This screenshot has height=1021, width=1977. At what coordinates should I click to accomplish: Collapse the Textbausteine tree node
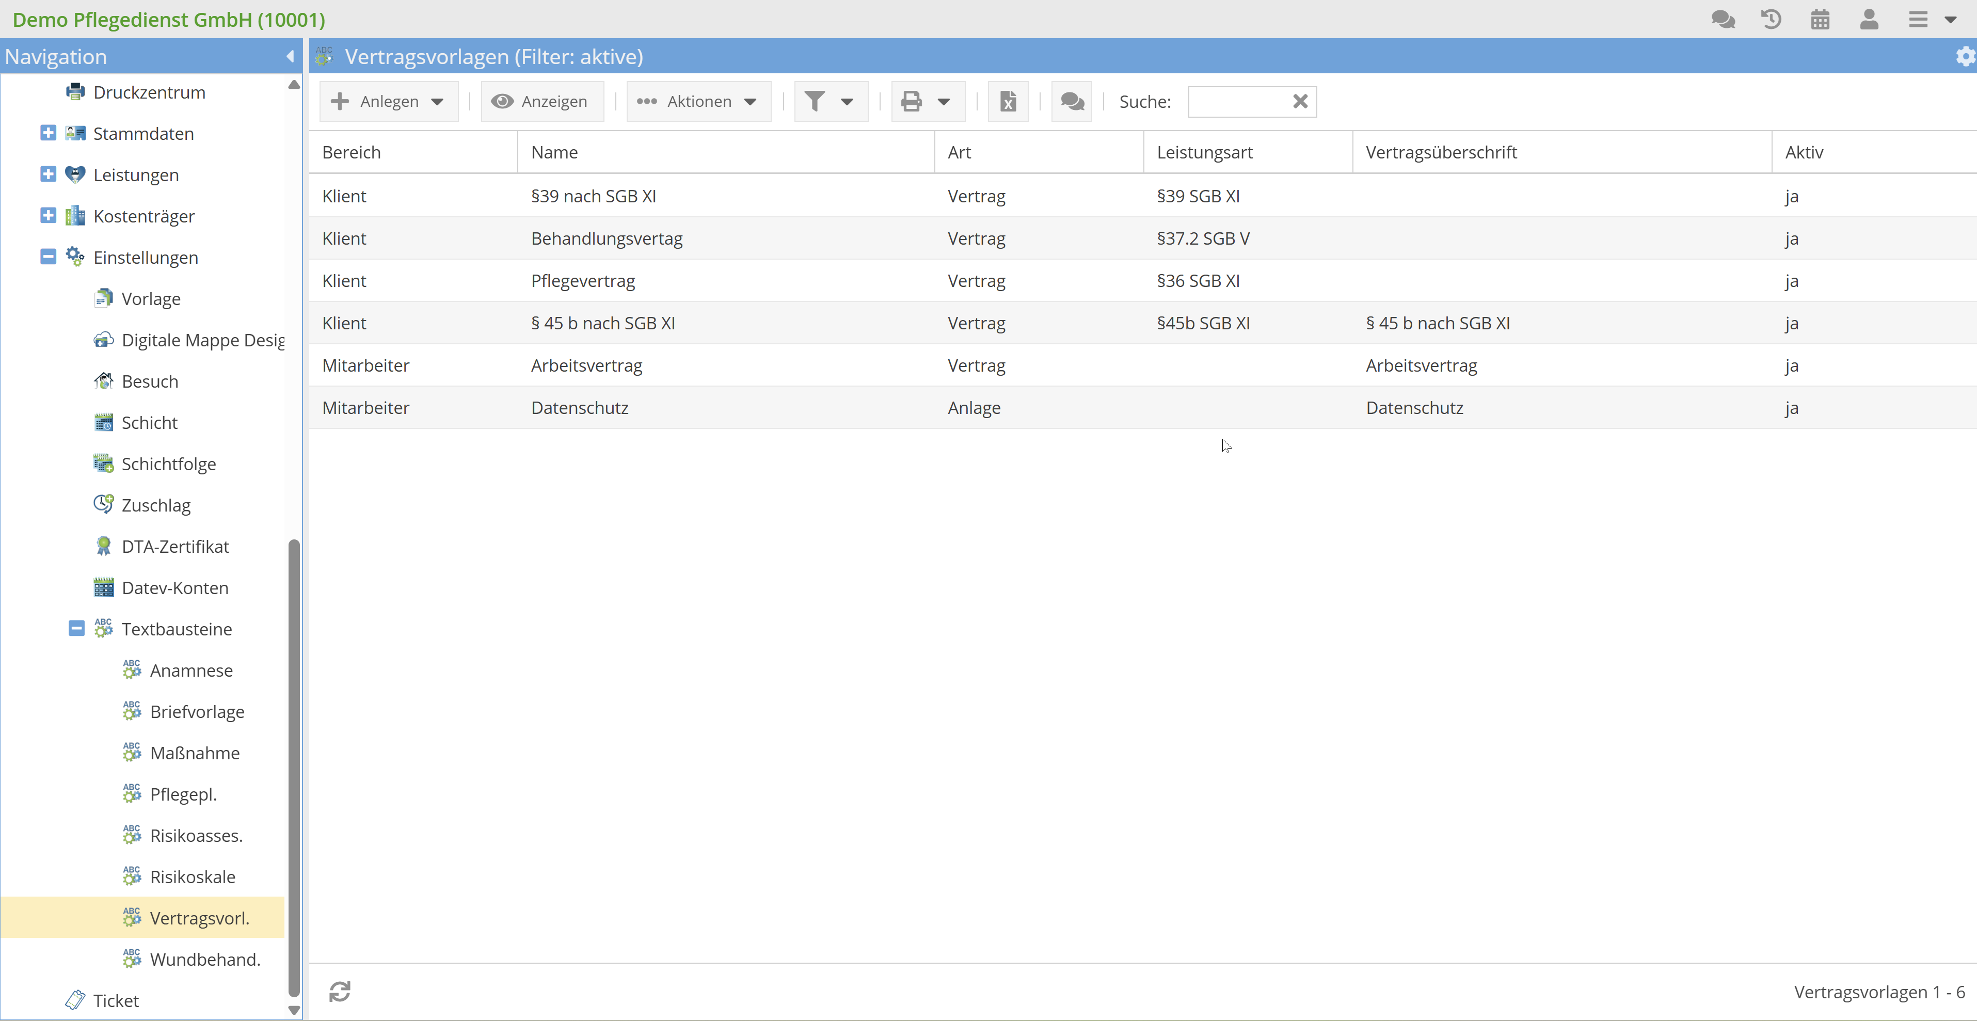tap(76, 629)
